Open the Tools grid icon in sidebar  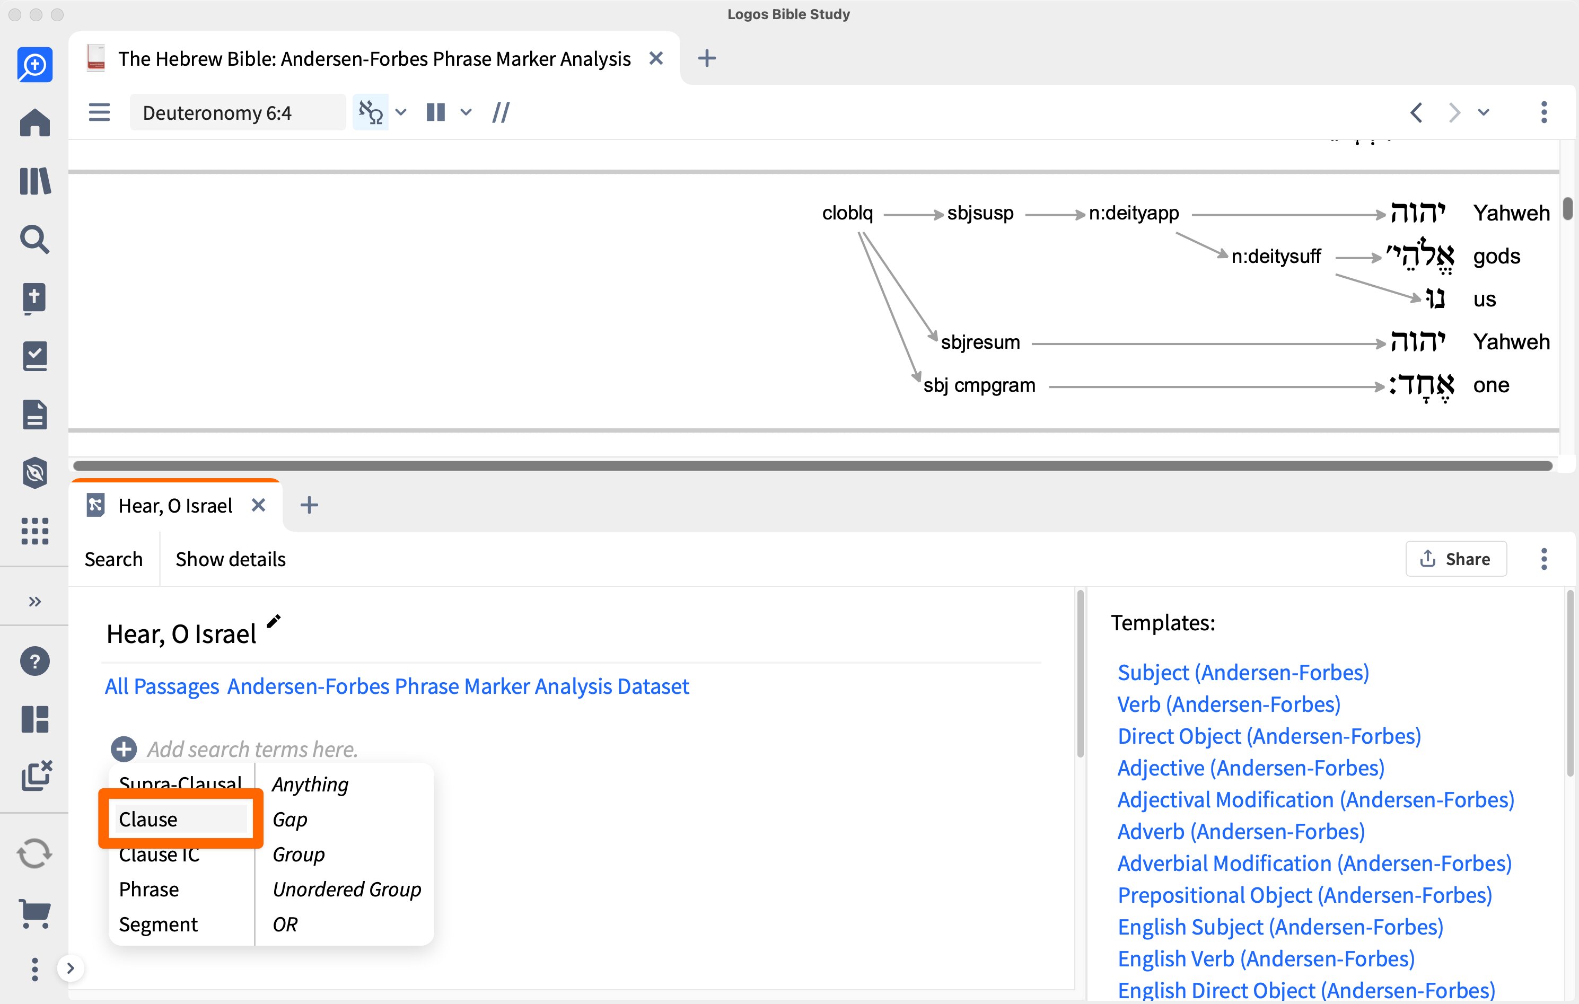(35, 531)
